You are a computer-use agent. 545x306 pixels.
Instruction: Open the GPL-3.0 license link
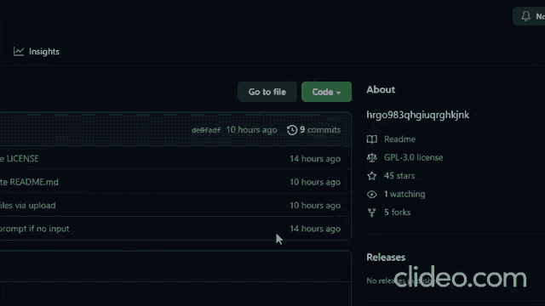tap(413, 157)
